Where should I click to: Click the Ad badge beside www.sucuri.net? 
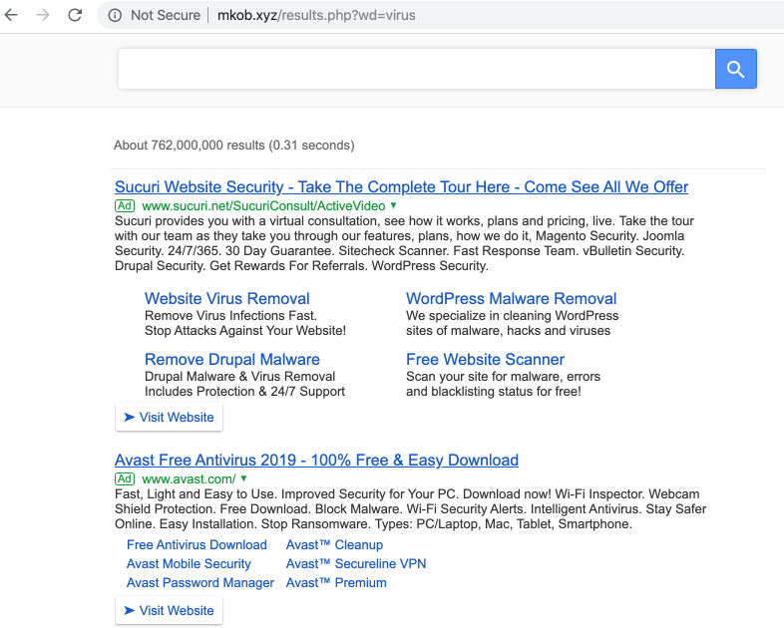[x=125, y=205]
